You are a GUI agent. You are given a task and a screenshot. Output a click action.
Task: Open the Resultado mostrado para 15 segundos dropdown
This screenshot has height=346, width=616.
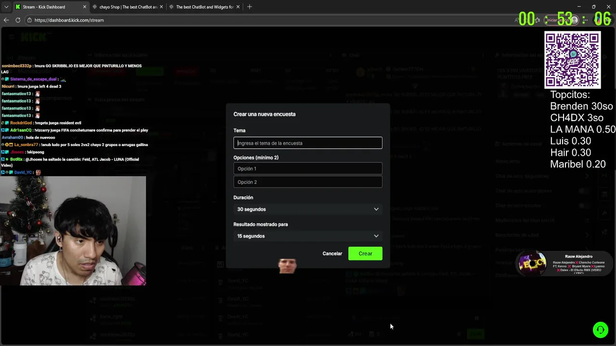point(308,236)
